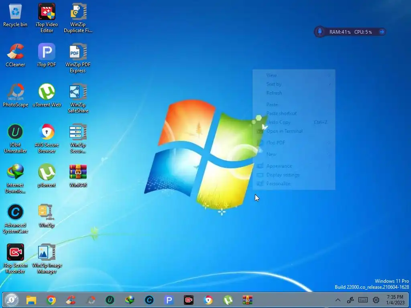
Task: Select AVG Secure Browser desktop shortcut
Action: tap(47, 138)
